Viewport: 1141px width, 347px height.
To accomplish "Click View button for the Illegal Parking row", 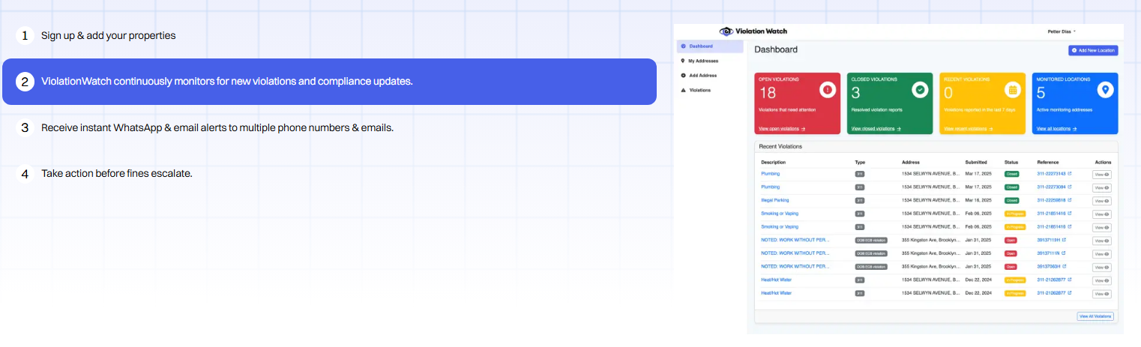I will 1101,201.
